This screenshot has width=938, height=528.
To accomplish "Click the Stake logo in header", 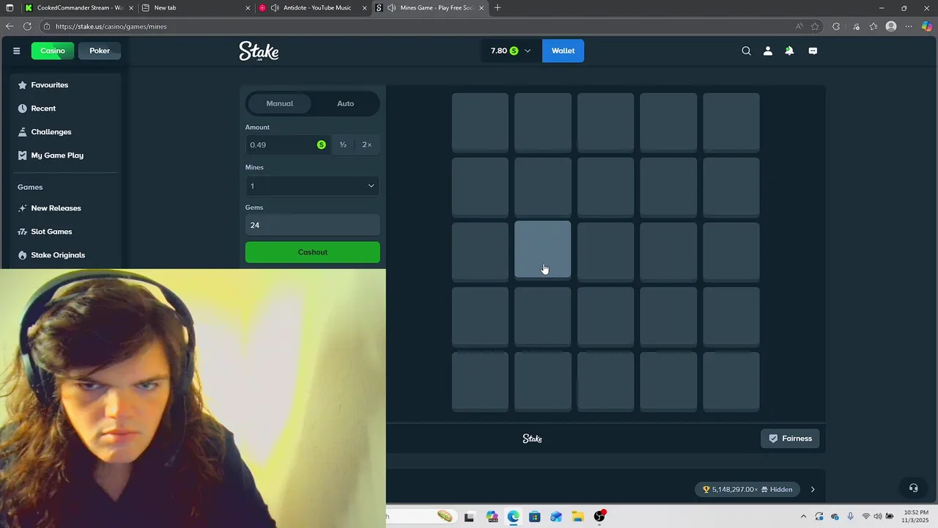I will 259,51.
